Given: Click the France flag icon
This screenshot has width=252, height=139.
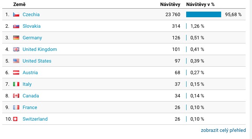Looking at the screenshot, I should pos(16,108).
